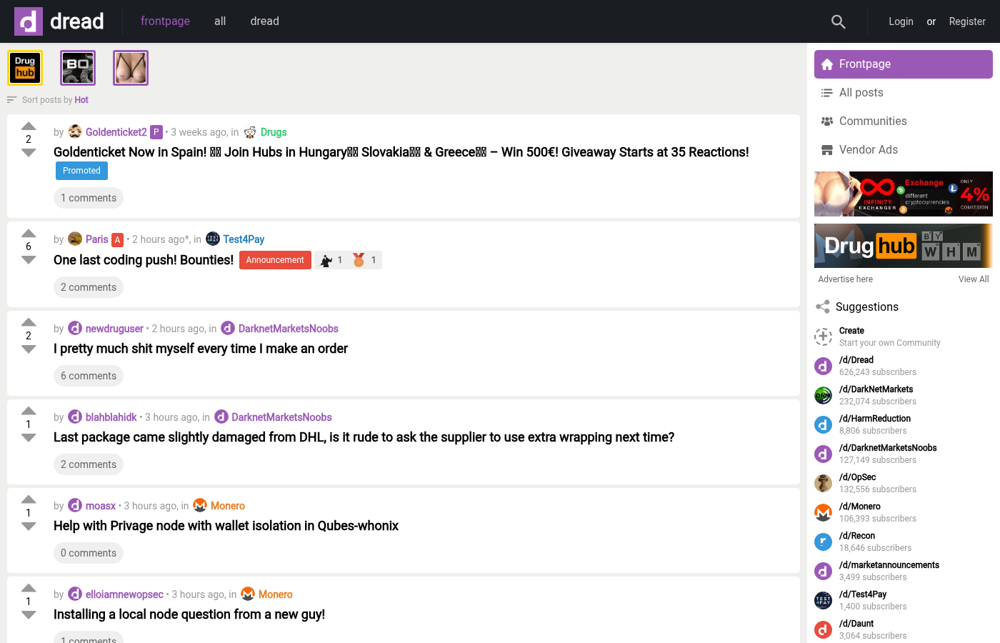
Task: Click the /d/DarkNetMarkets community icon
Action: (x=824, y=396)
